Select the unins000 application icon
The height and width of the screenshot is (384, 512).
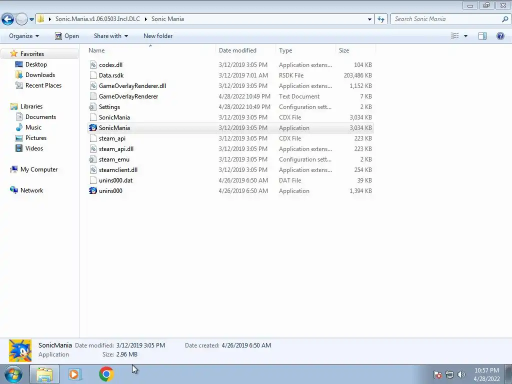pos(93,190)
